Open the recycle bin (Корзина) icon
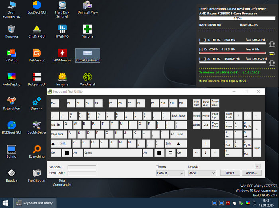The height and width of the screenshot is (208, 279). [x=12, y=32]
